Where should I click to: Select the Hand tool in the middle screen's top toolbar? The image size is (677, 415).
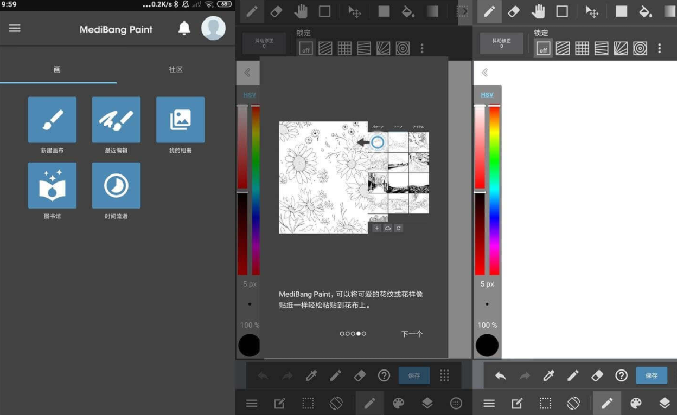pyautogui.click(x=301, y=12)
